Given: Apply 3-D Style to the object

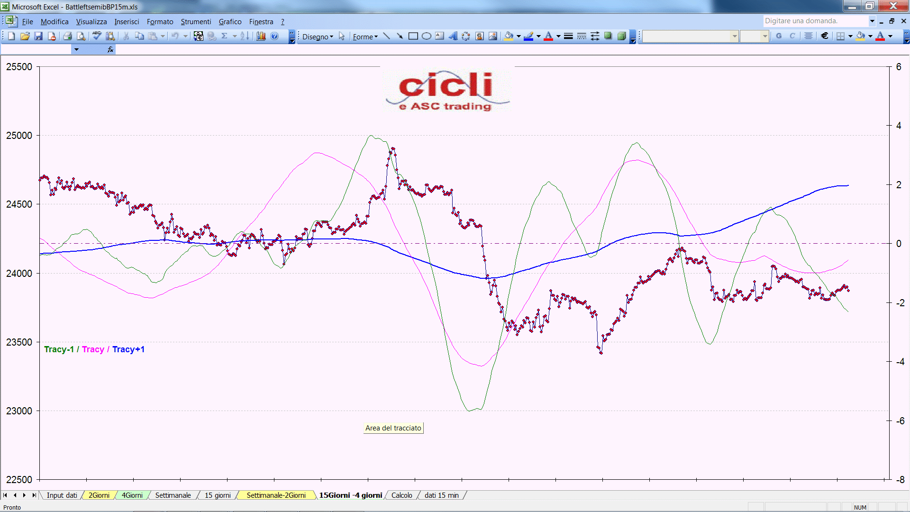Looking at the screenshot, I should pyautogui.click(x=621, y=36).
